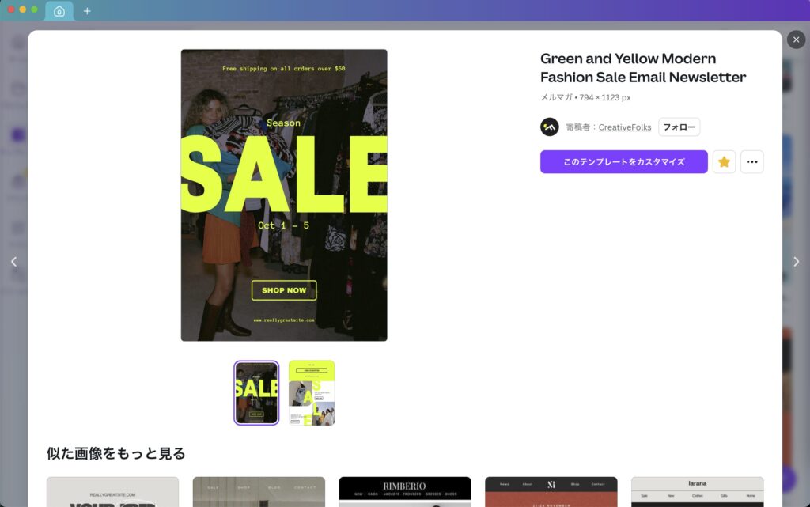Image resolution: width=810 pixels, height=507 pixels.
Task: Go to the next template with right arrow
Action: pos(796,262)
